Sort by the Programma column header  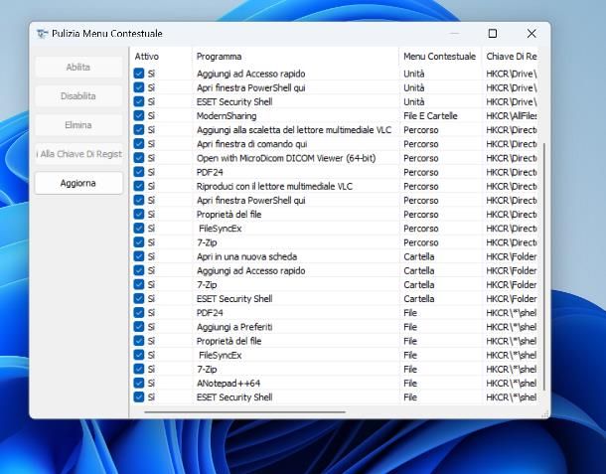219,57
